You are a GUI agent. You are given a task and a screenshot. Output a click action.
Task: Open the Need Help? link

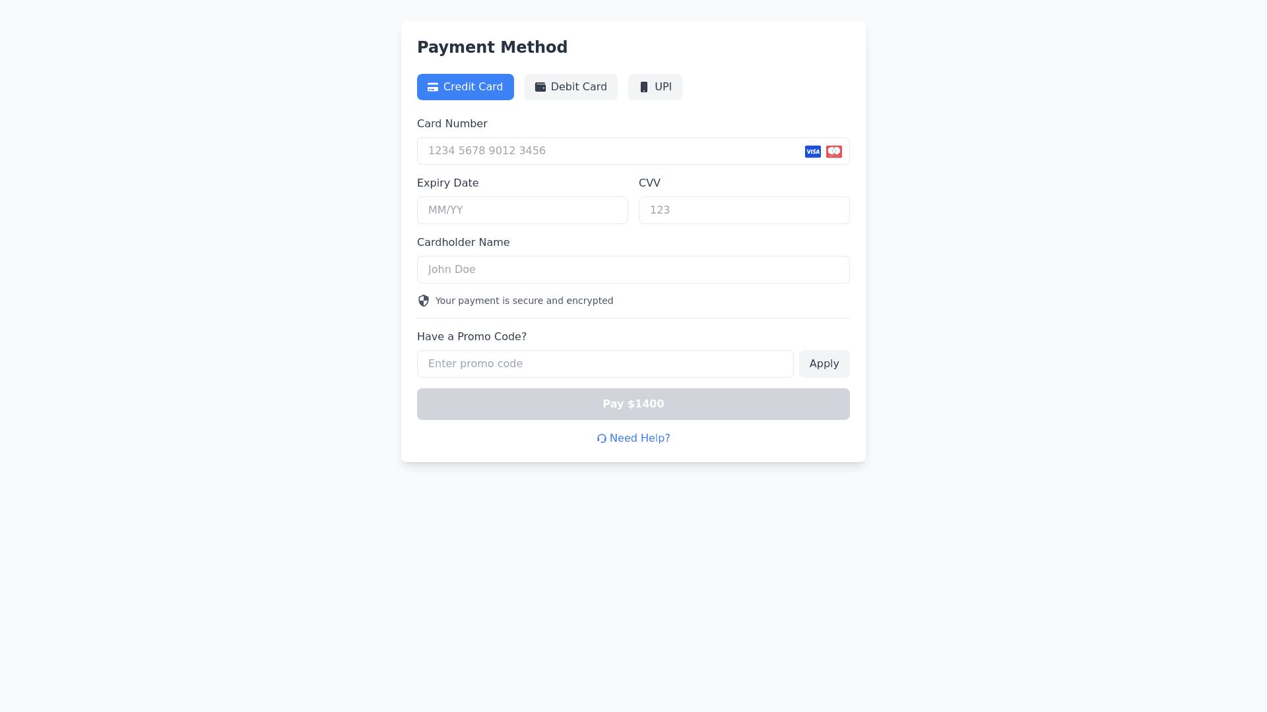[639, 438]
